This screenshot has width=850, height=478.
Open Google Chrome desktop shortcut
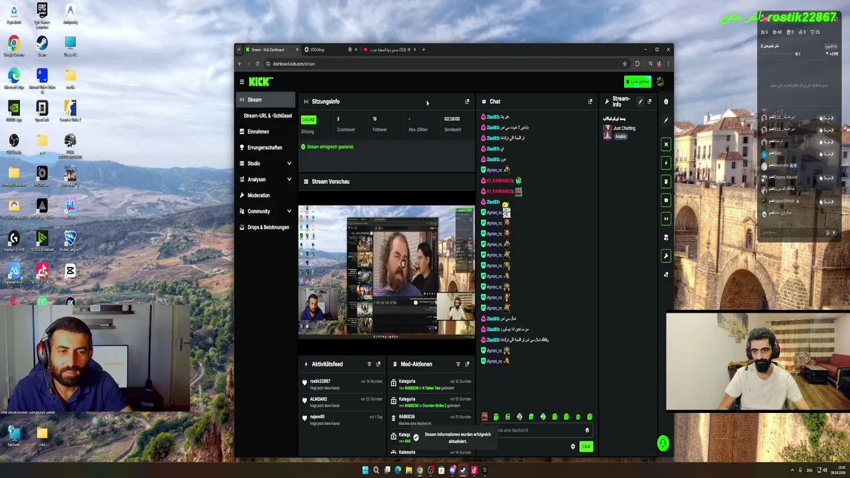pyautogui.click(x=13, y=46)
